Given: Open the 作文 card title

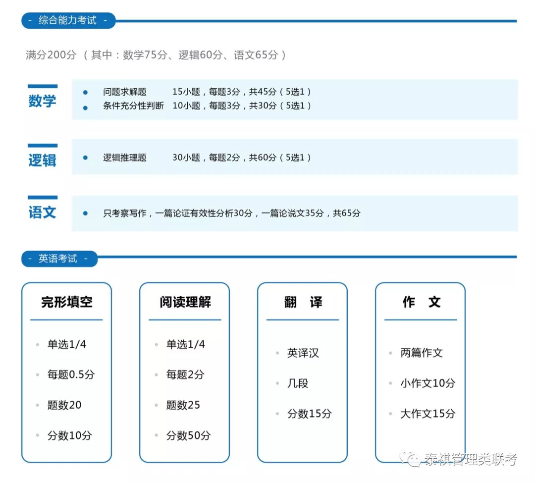Looking at the screenshot, I should tap(421, 302).
